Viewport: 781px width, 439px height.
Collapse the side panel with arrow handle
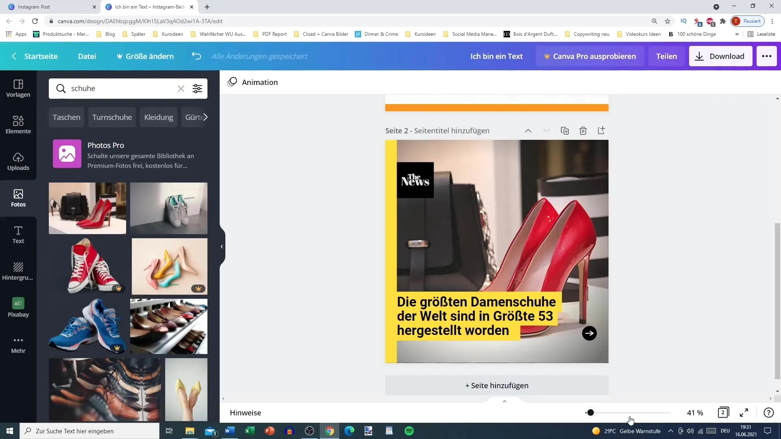(222, 246)
